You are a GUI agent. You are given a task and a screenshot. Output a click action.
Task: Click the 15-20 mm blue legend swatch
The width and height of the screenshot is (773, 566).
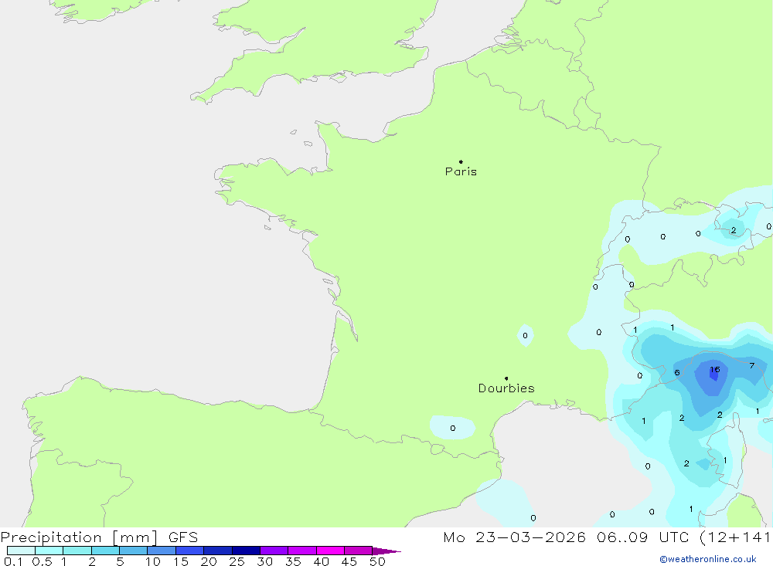pyautogui.click(x=190, y=551)
